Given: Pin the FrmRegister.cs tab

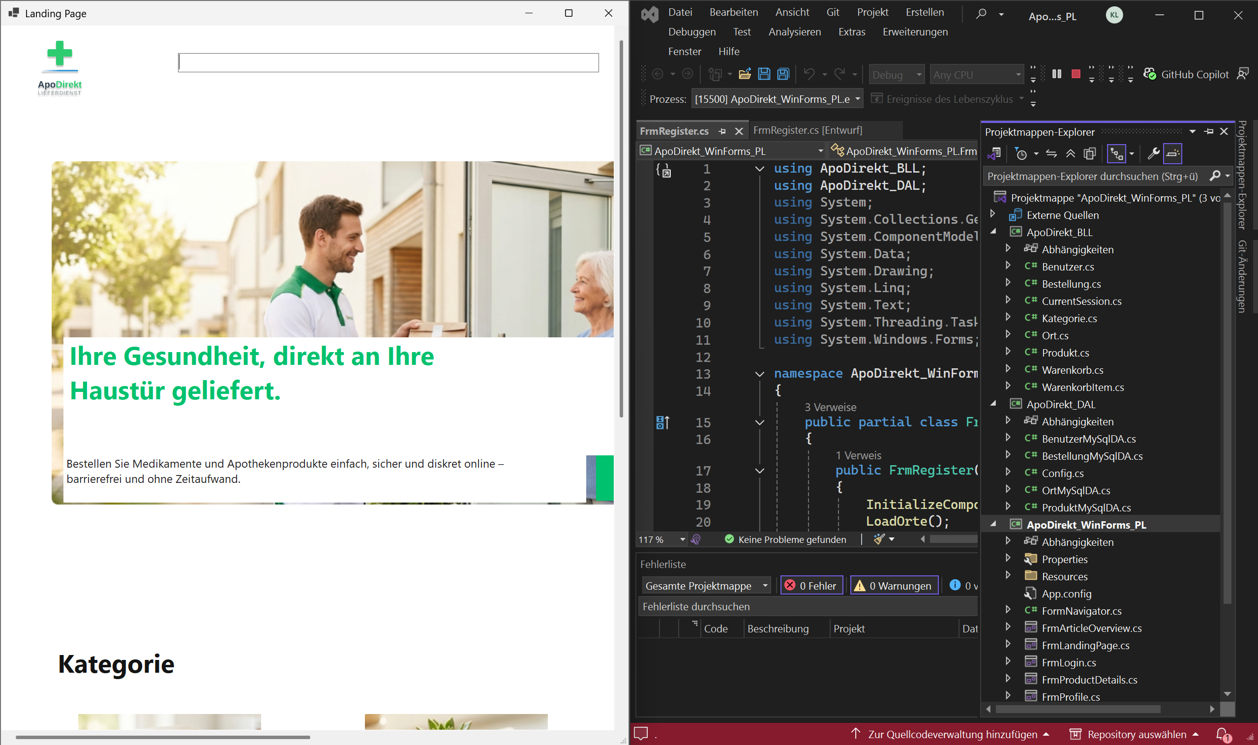Looking at the screenshot, I should (x=722, y=131).
